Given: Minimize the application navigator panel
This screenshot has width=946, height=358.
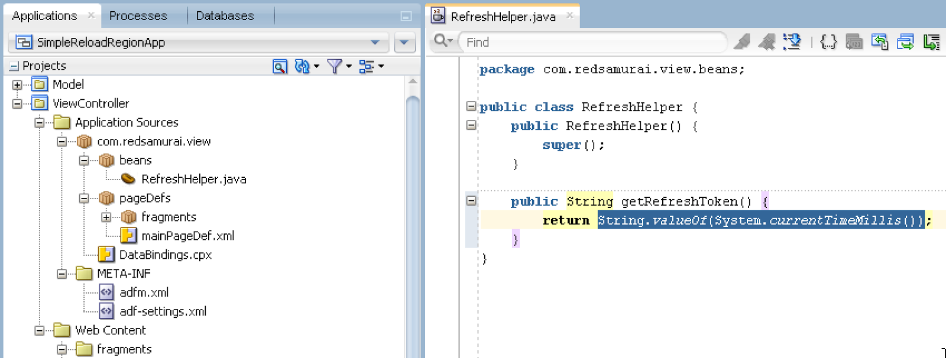Looking at the screenshot, I should 406,17.
